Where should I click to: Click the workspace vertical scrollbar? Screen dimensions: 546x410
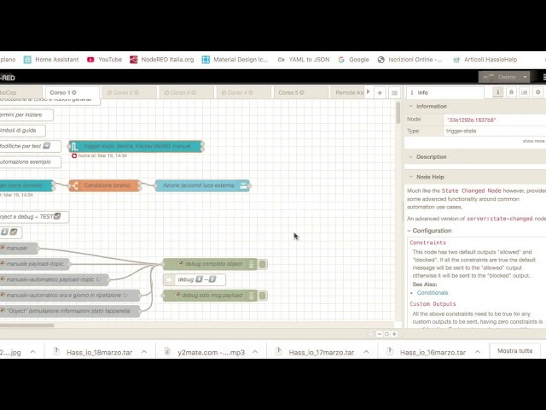398,112
